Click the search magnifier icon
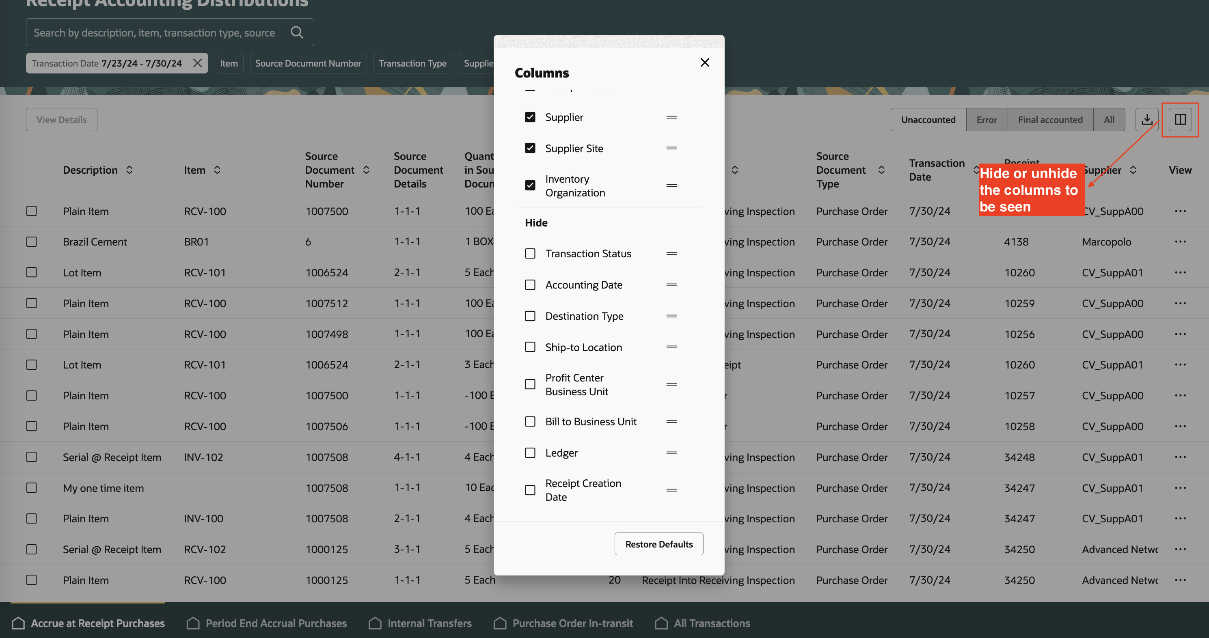Screen dimensions: 1209x638 tap(297, 32)
